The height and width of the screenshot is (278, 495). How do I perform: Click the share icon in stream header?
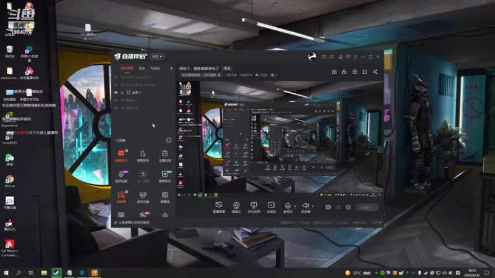375,72
